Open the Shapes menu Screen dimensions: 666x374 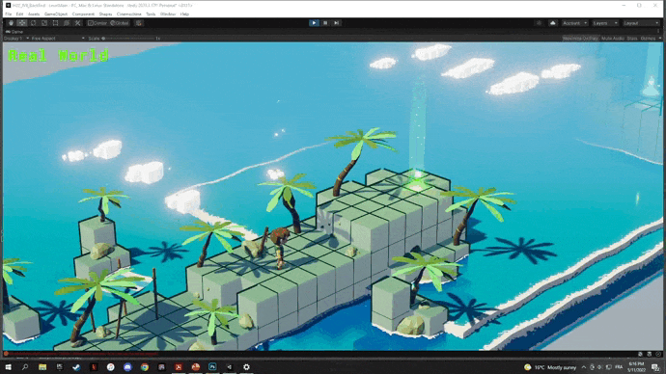pyautogui.click(x=105, y=14)
